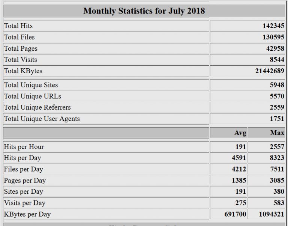This screenshot has width=288, height=226.
Task: Click the Total Hits value 142345
Action: pos(273,26)
